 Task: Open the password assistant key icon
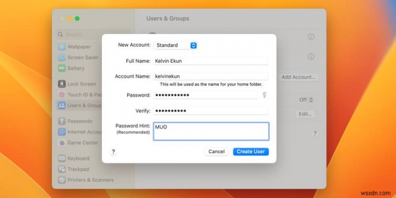pos(264,95)
